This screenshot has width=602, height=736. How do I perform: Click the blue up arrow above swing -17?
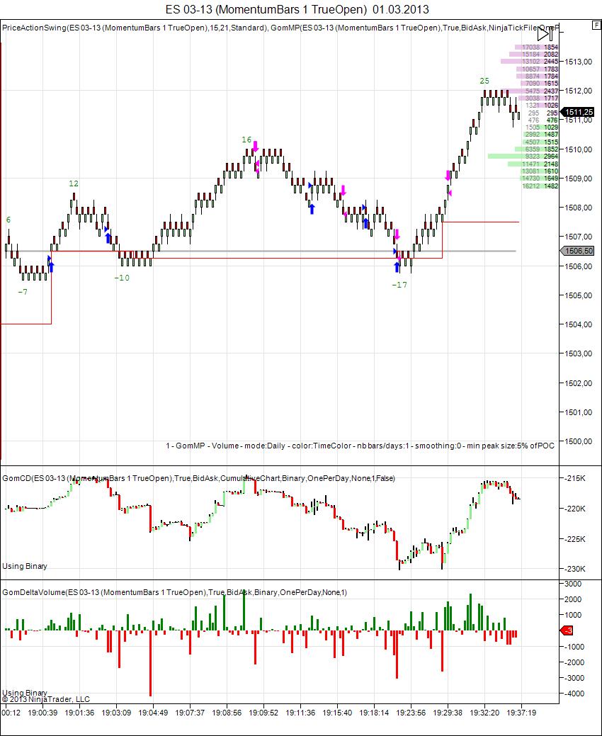point(397,268)
